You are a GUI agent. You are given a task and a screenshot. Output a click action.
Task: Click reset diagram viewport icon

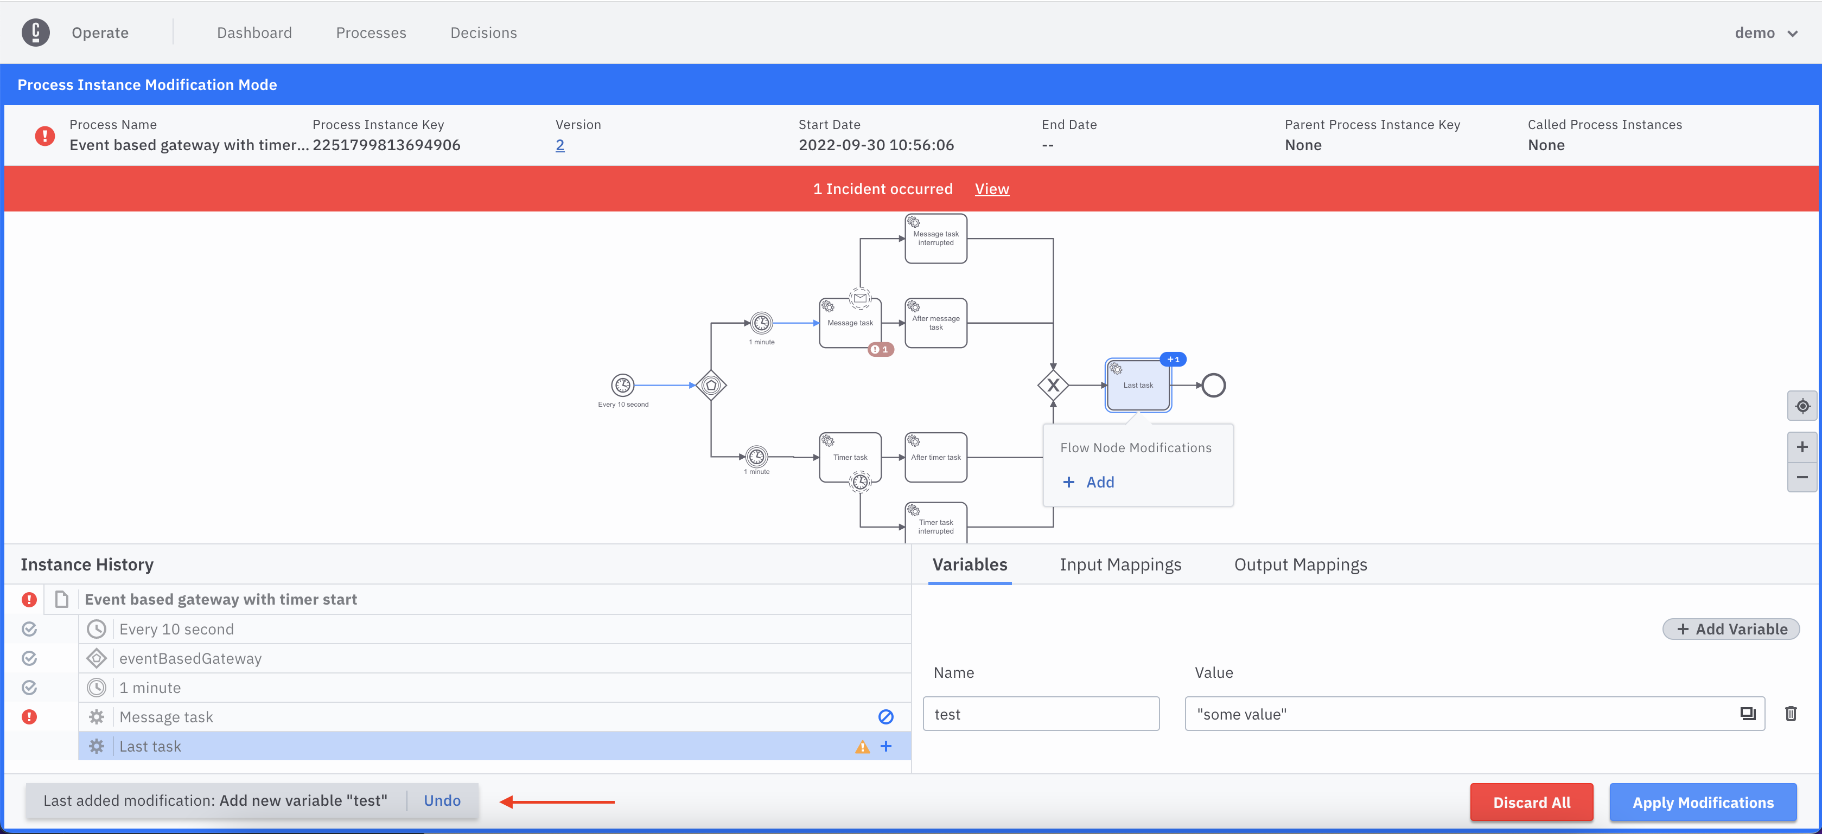click(1801, 406)
